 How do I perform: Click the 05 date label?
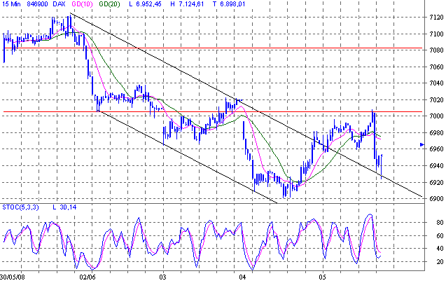pyautogui.click(x=322, y=277)
